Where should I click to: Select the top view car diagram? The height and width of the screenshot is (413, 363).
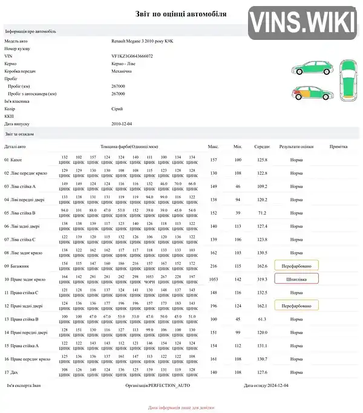[348, 80]
